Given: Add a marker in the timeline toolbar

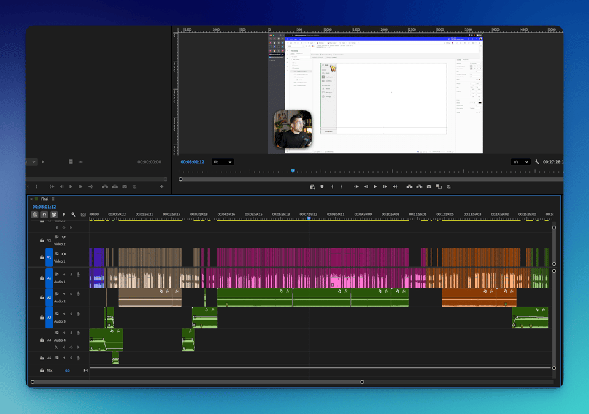Looking at the screenshot, I should pyautogui.click(x=64, y=215).
